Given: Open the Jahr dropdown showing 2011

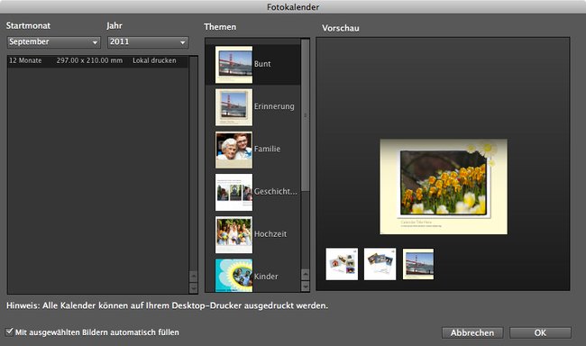Looking at the screenshot, I should (148, 41).
